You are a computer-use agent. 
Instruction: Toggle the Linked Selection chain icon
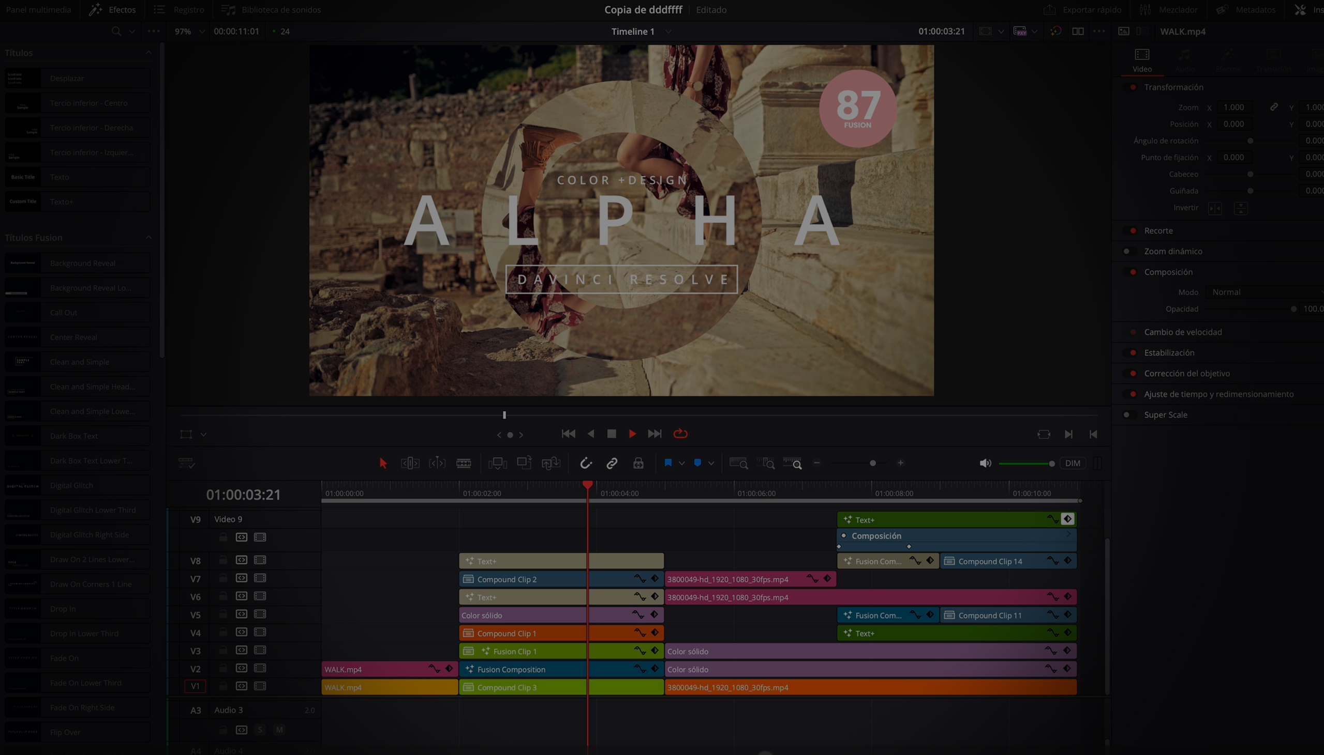612,463
